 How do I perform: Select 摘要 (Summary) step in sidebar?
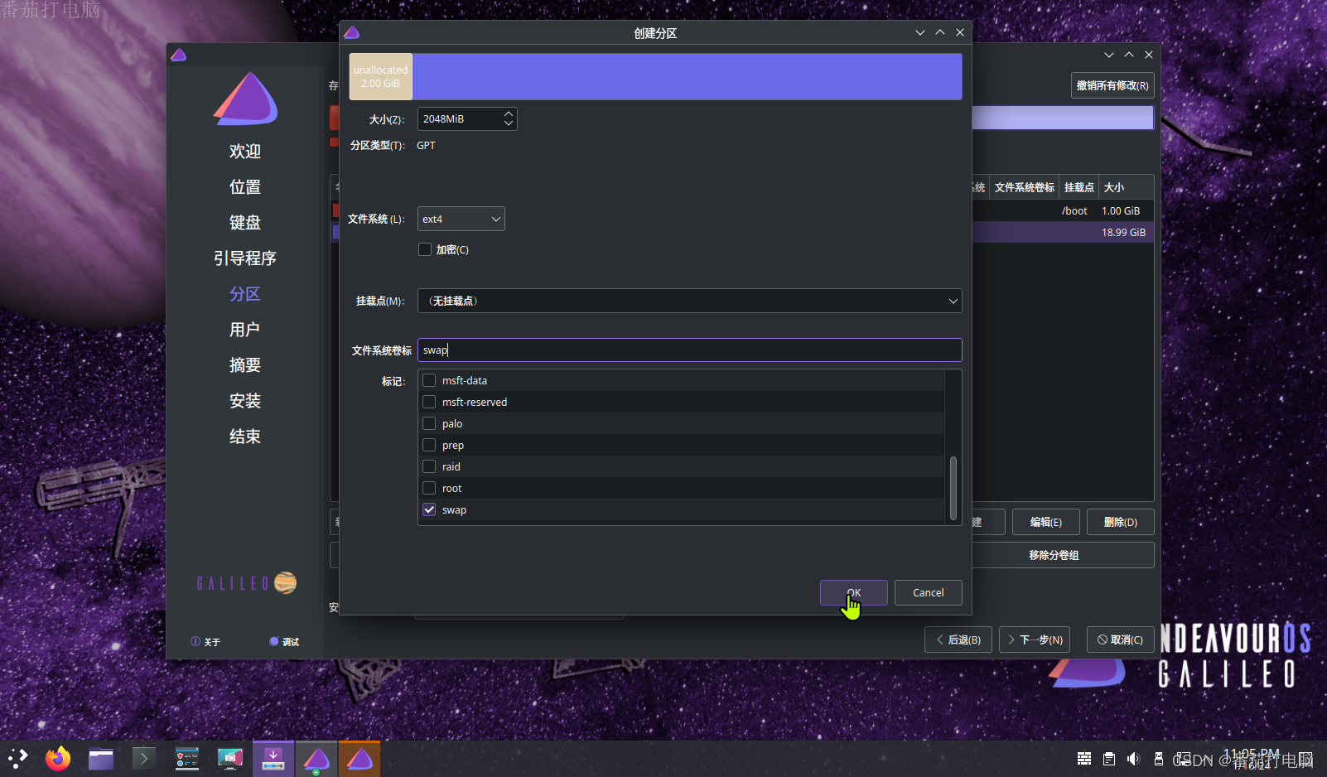tap(245, 365)
